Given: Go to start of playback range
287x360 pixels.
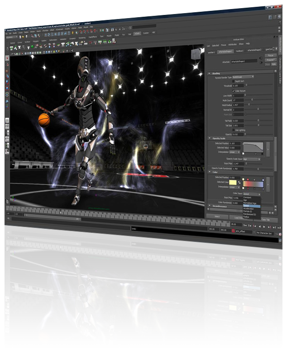Looking at the screenshot, I should [245, 226].
